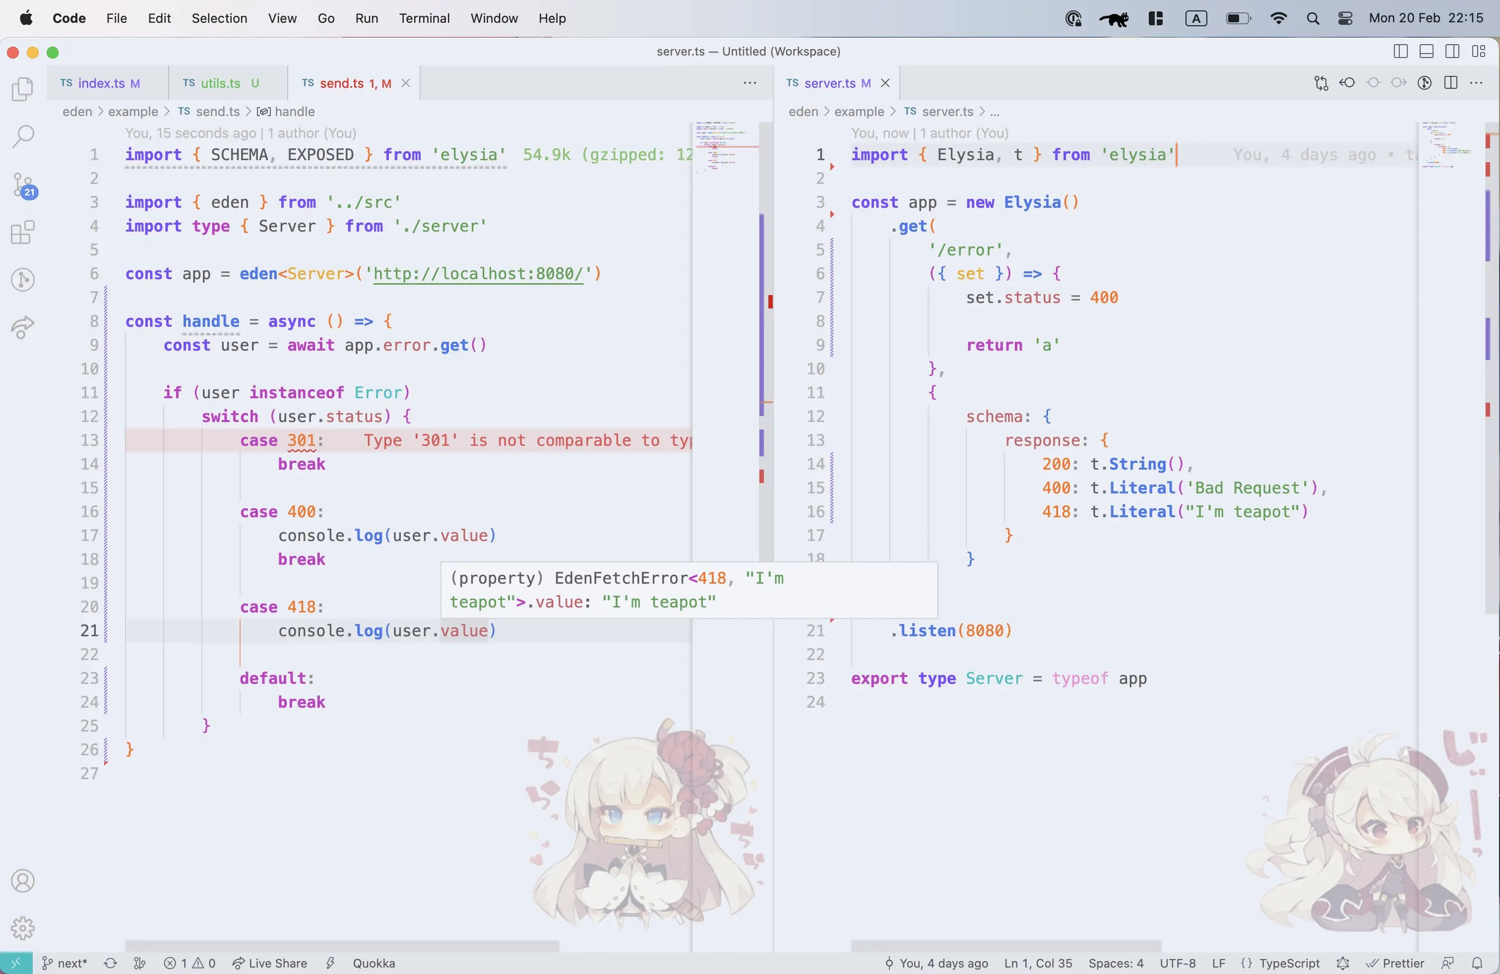
Task: Close the server.ts tab
Action: [x=885, y=83]
